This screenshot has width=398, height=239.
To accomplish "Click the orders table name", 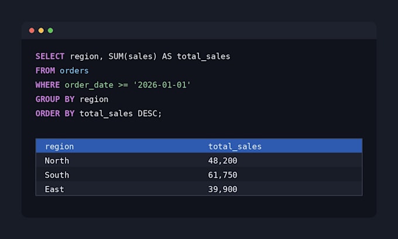I will click(x=74, y=71).
